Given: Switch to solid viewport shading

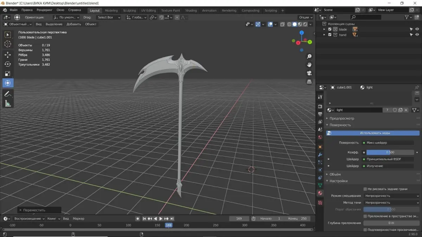Looking at the screenshot, I should [x=295, y=24].
